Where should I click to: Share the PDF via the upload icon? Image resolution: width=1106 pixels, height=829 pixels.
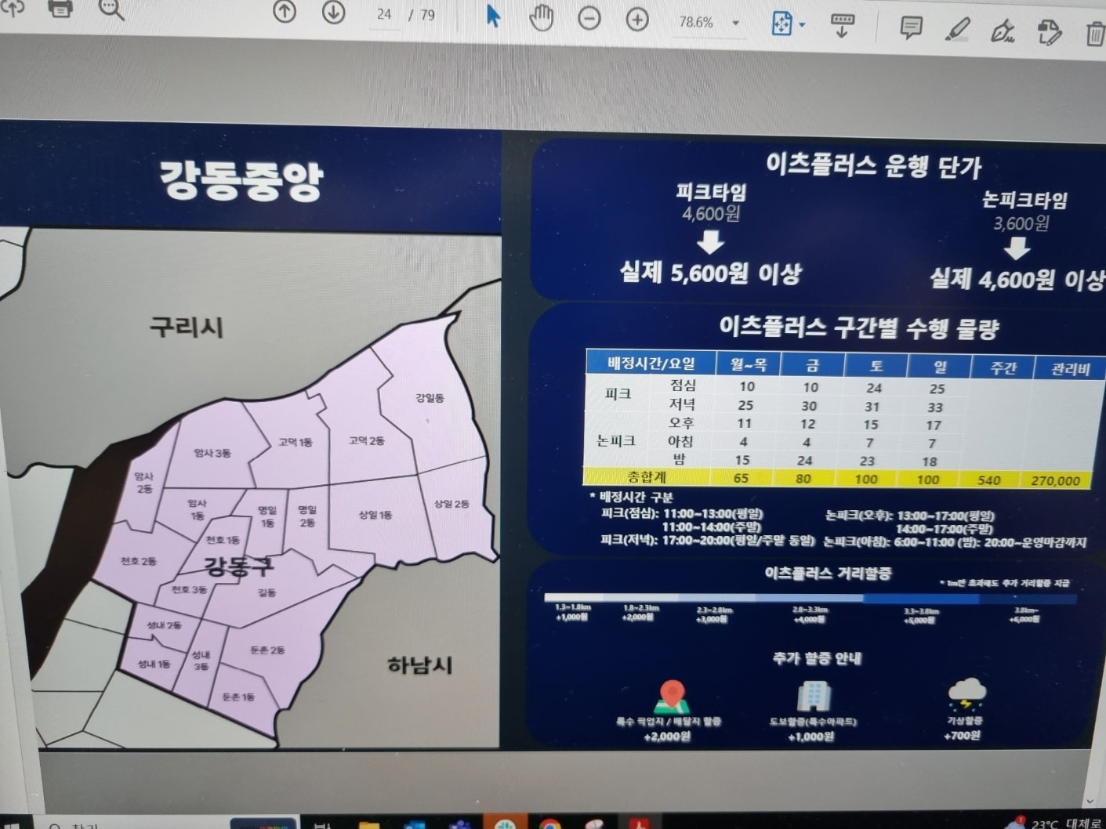(14, 9)
